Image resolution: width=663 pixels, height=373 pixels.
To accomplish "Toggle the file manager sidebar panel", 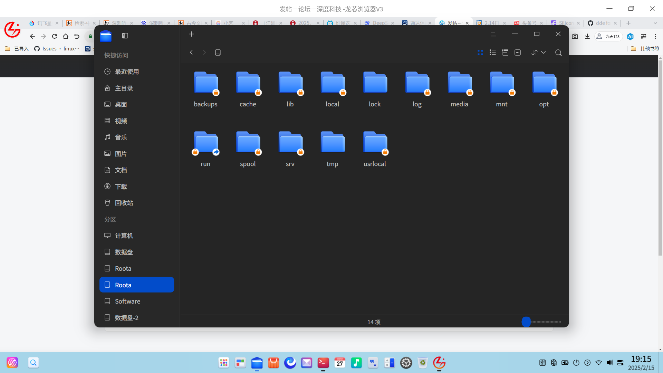I will pyautogui.click(x=125, y=36).
